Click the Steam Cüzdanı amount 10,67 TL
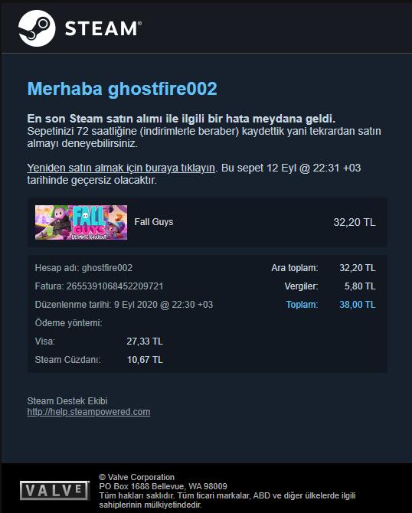Viewport: 412px width, 513px height. coord(145,360)
